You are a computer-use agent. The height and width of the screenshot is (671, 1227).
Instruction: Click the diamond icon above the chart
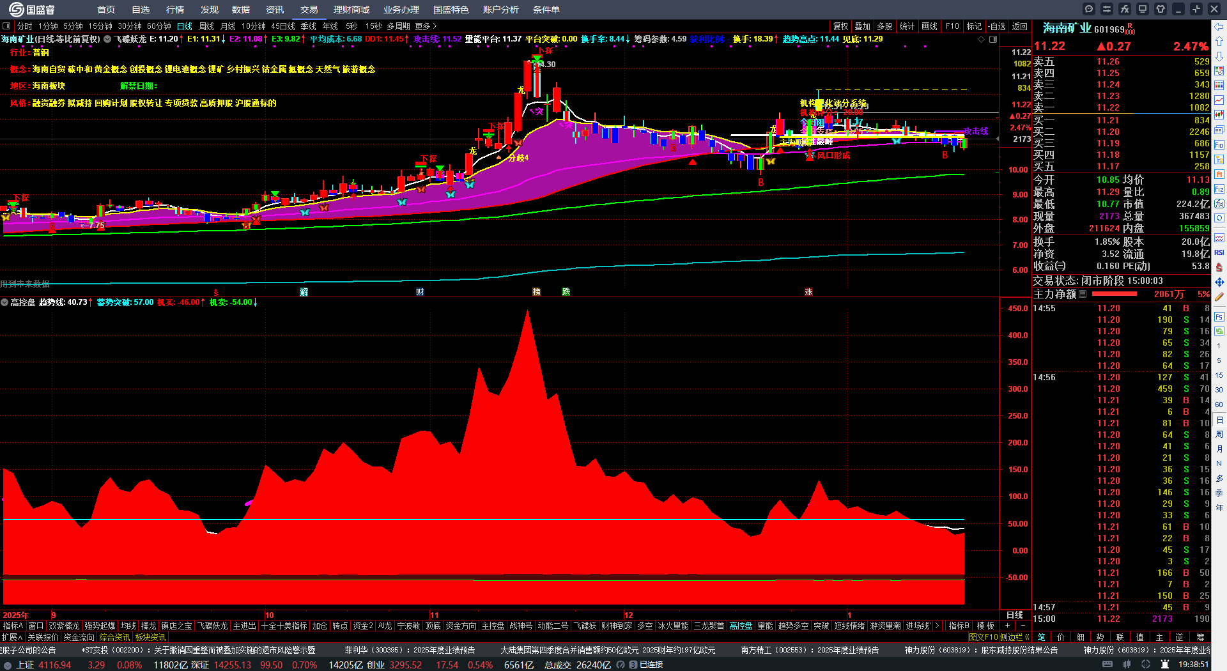(982, 40)
